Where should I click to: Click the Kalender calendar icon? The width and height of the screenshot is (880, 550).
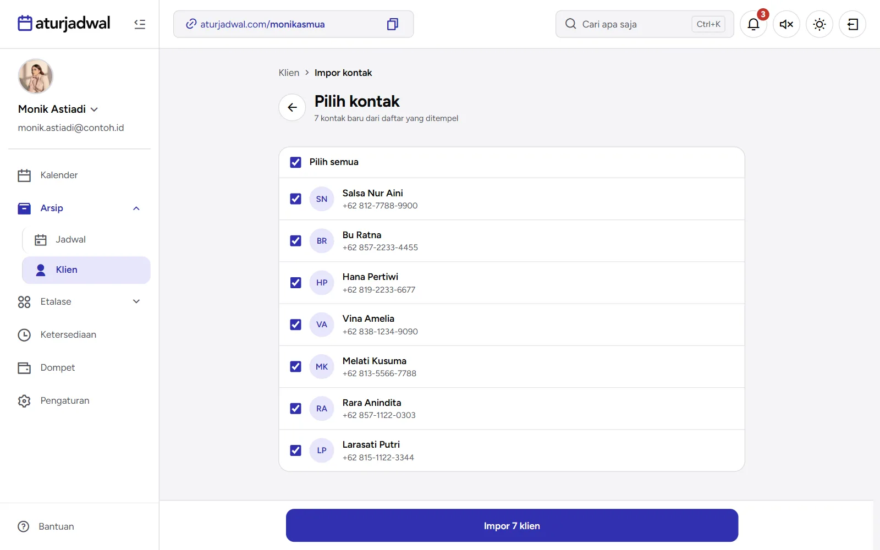click(x=24, y=175)
